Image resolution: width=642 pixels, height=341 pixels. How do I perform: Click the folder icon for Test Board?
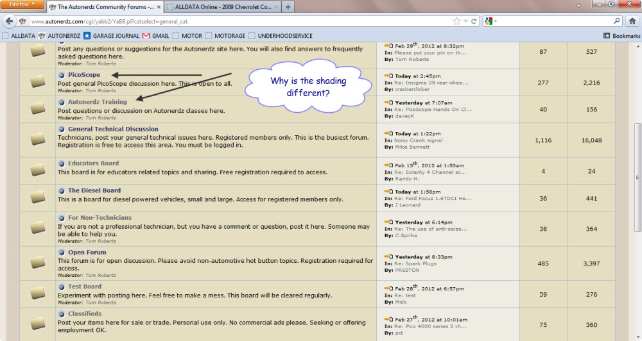pyautogui.click(x=37, y=293)
